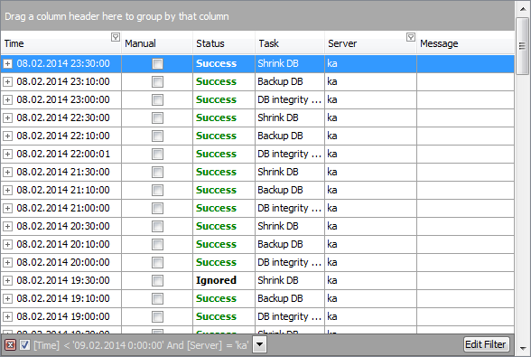This screenshot has width=531, height=357.
Task: Expand the 19:10:00 row details
Action: [x=7, y=298]
